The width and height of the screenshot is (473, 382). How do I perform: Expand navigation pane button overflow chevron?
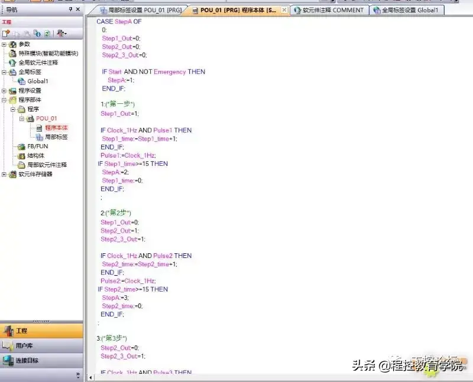[78, 375]
